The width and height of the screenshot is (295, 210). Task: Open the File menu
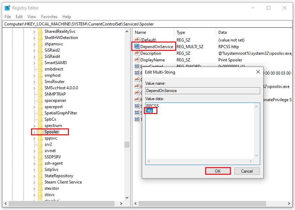8,17
